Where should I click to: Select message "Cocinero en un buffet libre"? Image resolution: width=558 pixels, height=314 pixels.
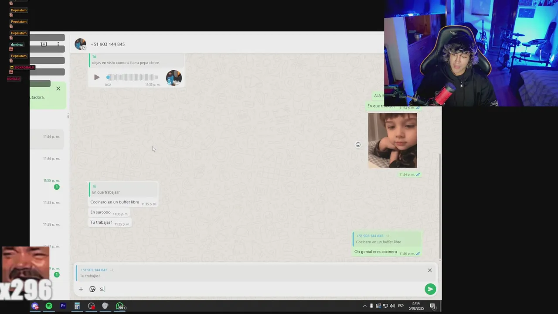click(x=115, y=202)
